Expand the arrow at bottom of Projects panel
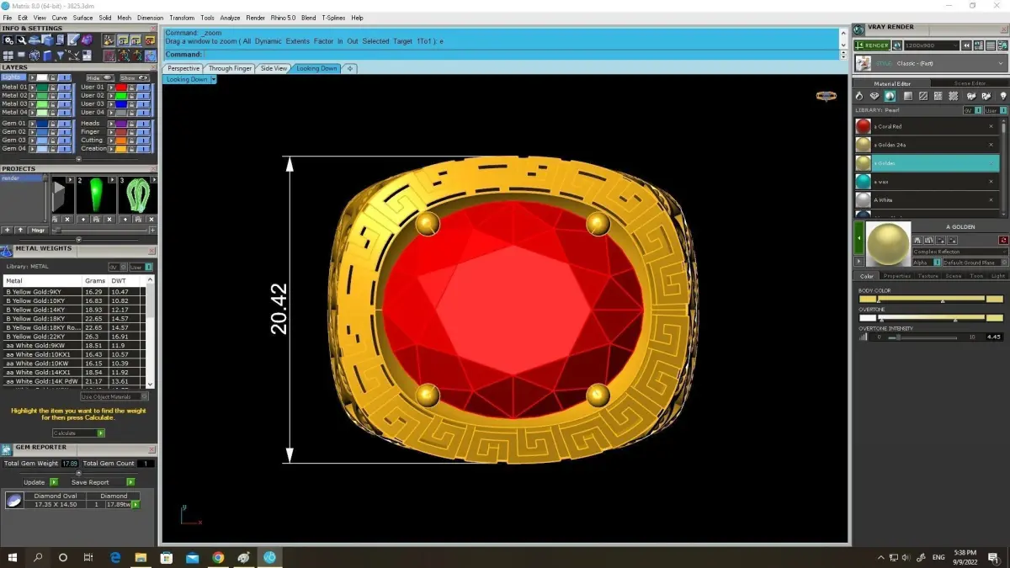Viewport: 1010px width, 568px height. pyautogui.click(x=78, y=240)
